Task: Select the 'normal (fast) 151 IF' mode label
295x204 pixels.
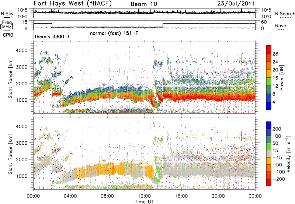Action: (x=114, y=34)
